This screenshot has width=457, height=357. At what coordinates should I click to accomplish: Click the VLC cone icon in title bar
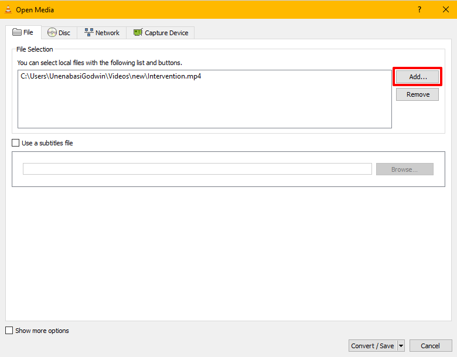[8, 9]
